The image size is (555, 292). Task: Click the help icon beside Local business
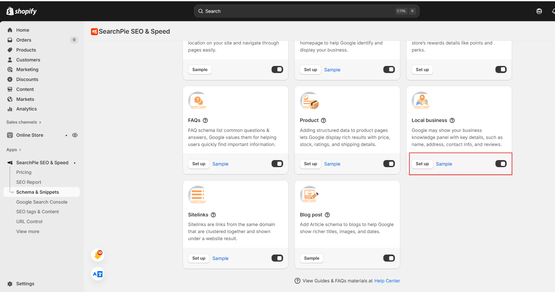coord(452,120)
